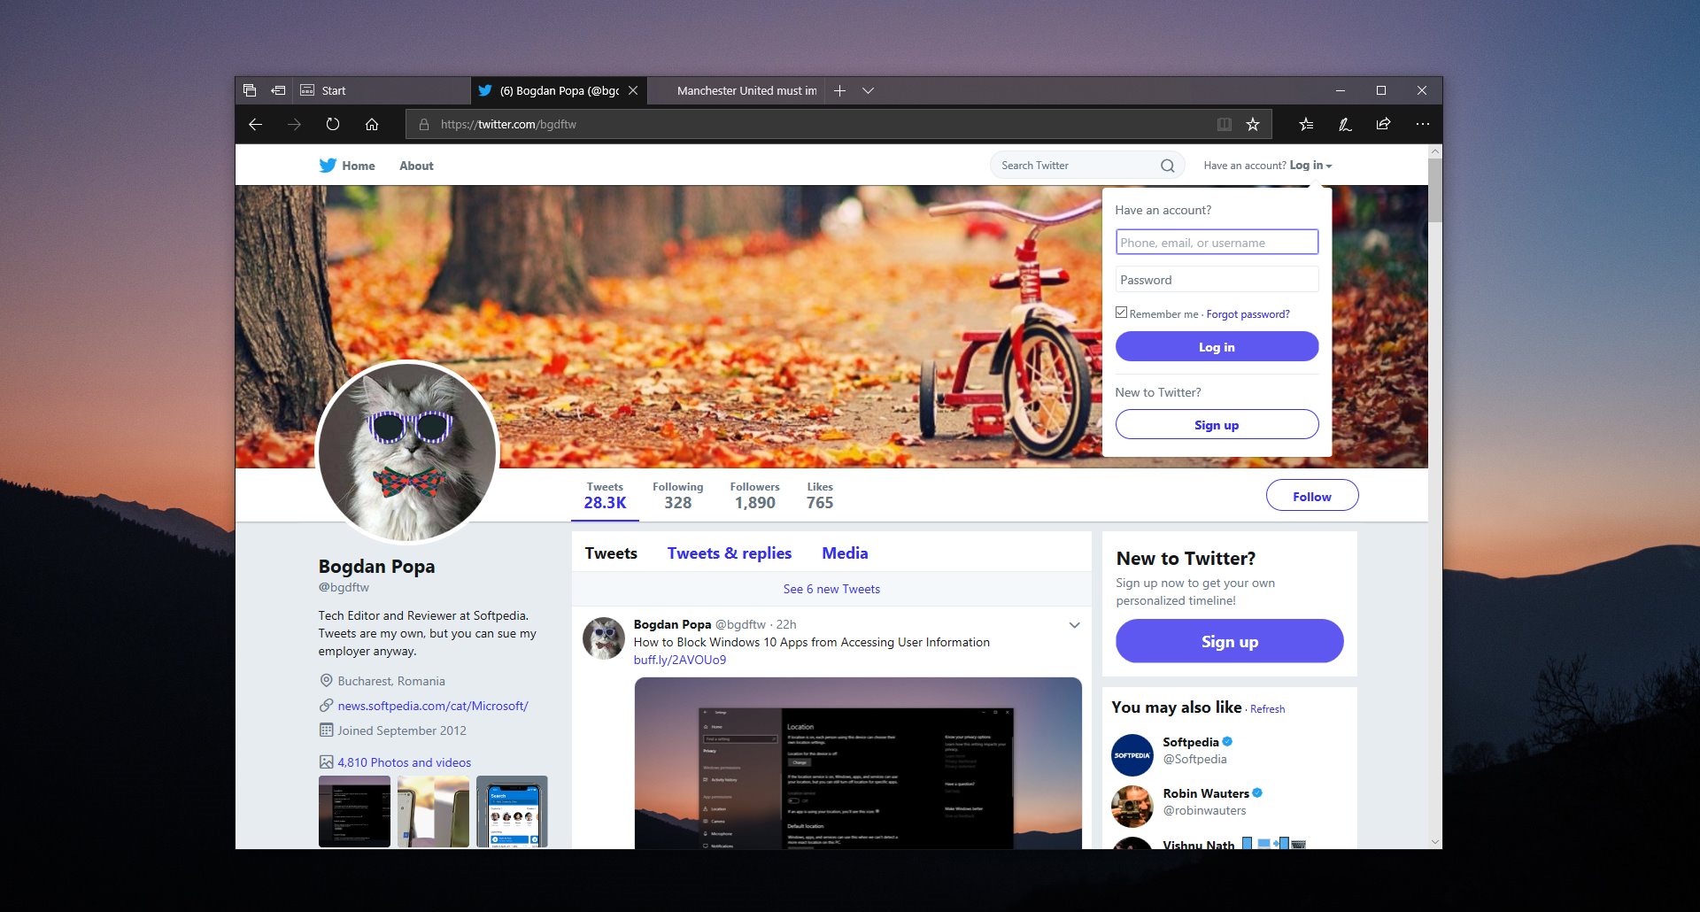The width and height of the screenshot is (1700, 912).
Task: Click the Phone, email, or username field
Action: pyautogui.click(x=1217, y=242)
